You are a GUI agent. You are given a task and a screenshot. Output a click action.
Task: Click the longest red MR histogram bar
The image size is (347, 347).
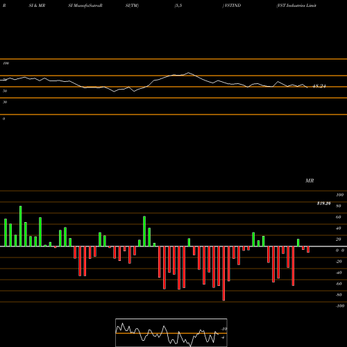[x=223, y=273]
